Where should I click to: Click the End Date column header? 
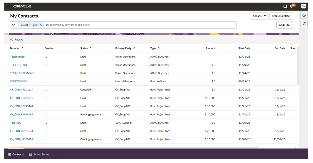click(280, 48)
